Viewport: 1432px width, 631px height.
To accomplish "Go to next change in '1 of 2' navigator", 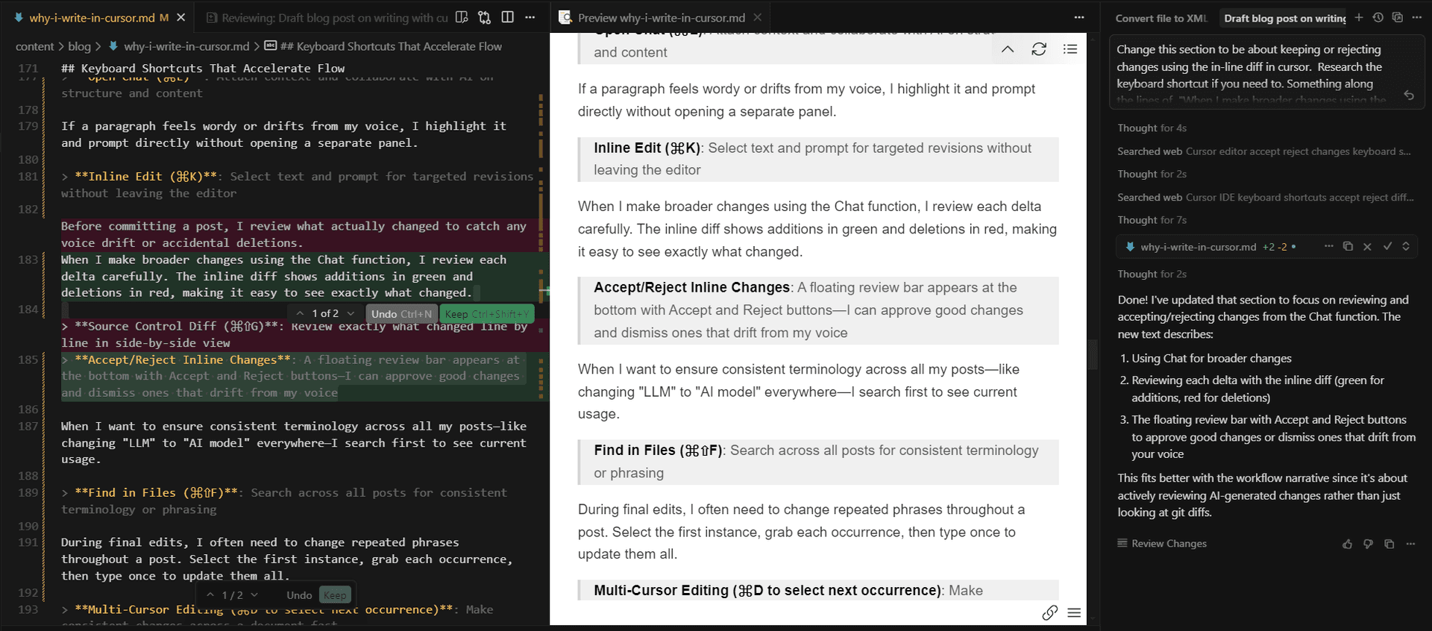I will coord(351,313).
